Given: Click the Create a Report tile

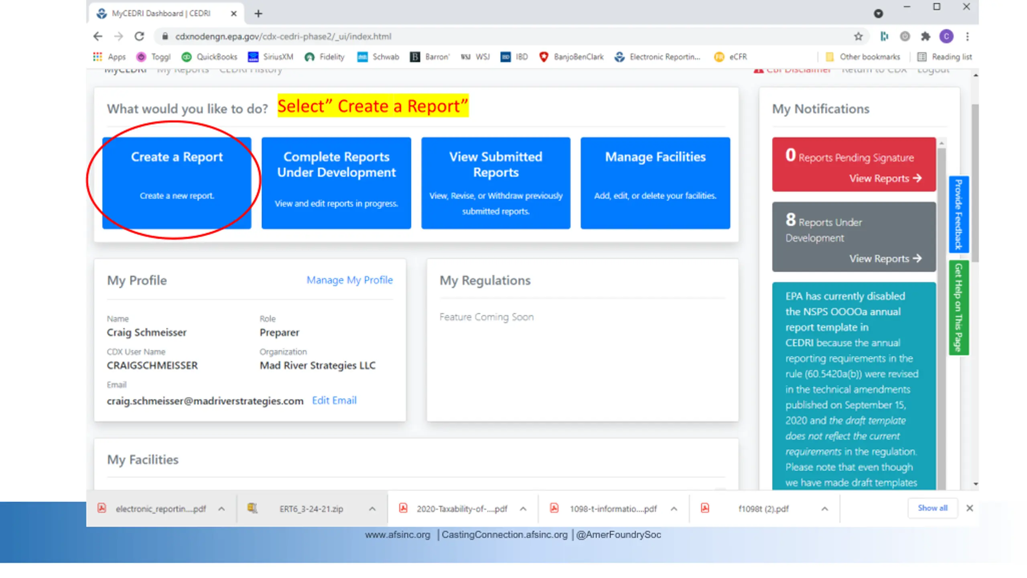Looking at the screenshot, I should click(x=177, y=183).
